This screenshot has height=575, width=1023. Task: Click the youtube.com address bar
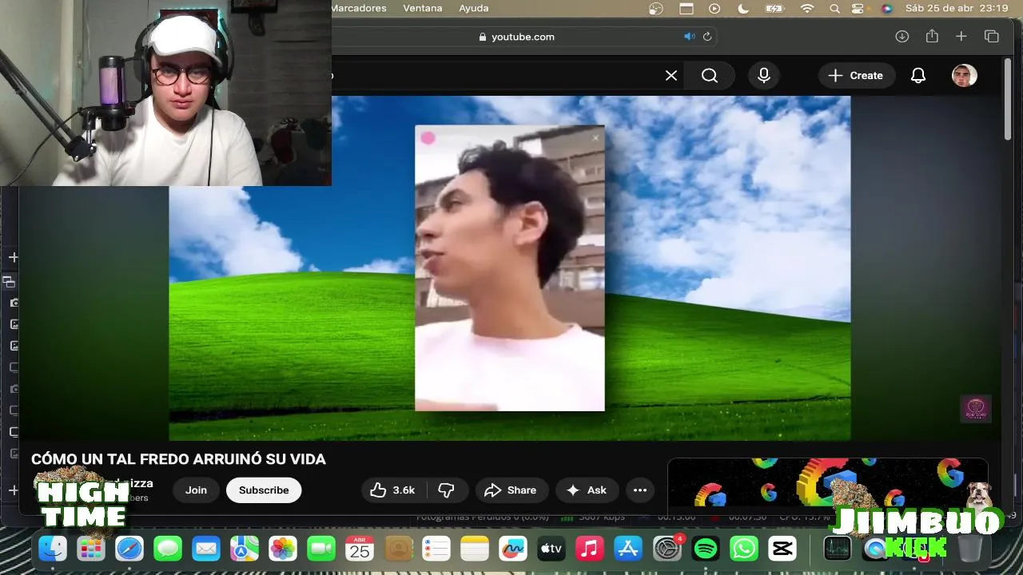pos(523,37)
